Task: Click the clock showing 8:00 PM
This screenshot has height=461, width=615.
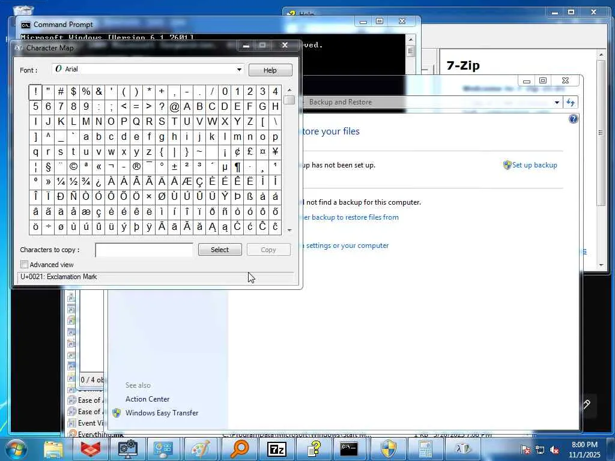Action: [x=584, y=445]
